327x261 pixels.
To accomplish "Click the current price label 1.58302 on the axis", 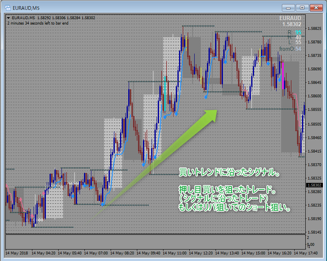I will pyautogui.click(x=314, y=185).
